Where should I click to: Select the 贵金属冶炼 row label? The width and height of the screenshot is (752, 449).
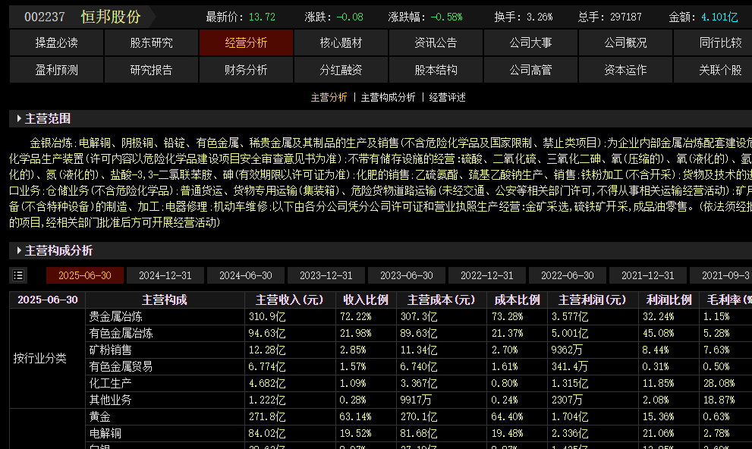(115, 317)
